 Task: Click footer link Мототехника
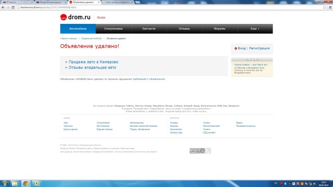pos(103,126)
